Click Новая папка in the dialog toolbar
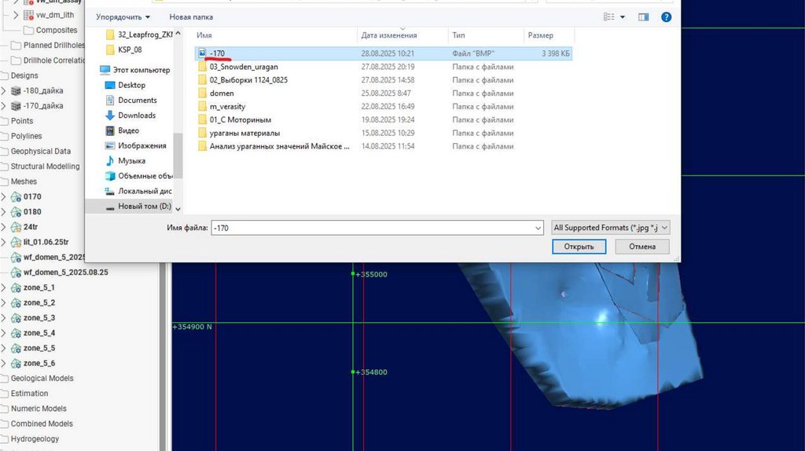This screenshot has height=451, width=805. (191, 16)
